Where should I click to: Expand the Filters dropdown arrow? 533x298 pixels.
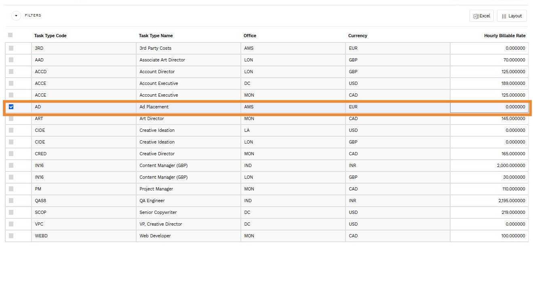coord(16,16)
